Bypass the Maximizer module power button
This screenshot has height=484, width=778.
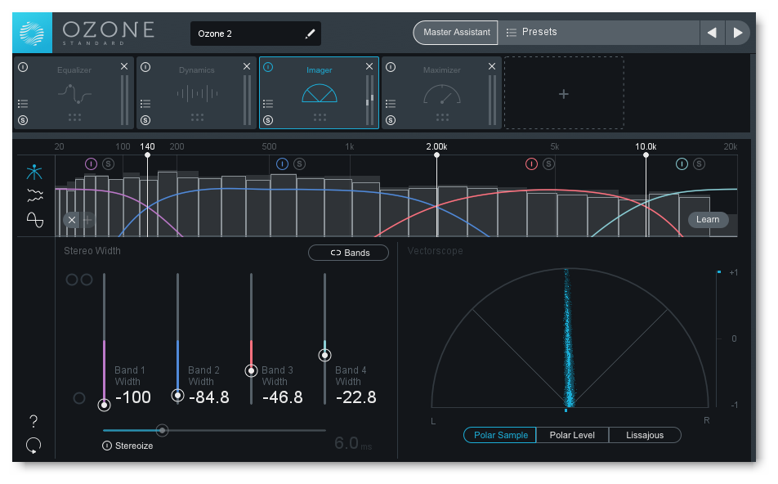(x=391, y=67)
